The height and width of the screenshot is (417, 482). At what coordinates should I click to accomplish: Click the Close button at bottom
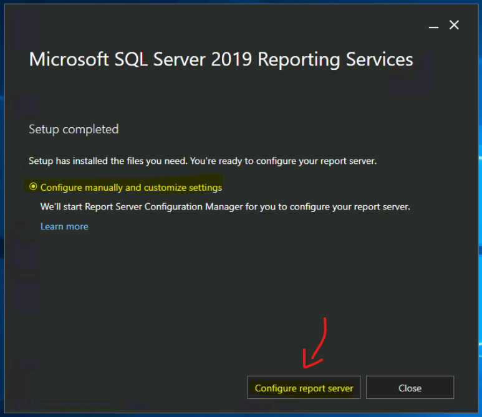coord(410,388)
